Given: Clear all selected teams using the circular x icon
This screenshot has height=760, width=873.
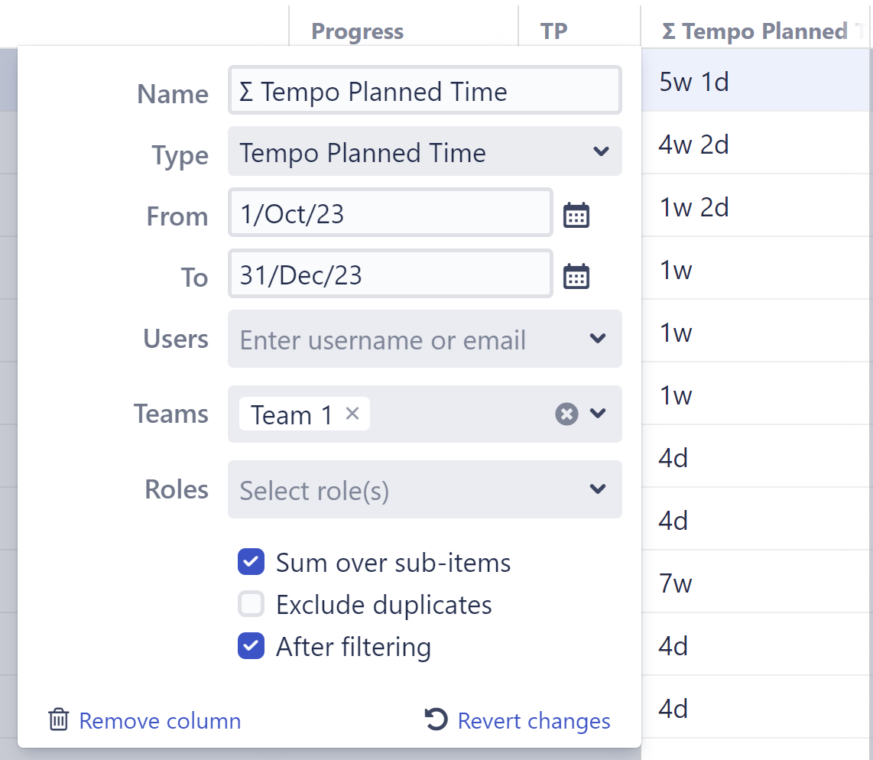Looking at the screenshot, I should (x=565, y=414).
